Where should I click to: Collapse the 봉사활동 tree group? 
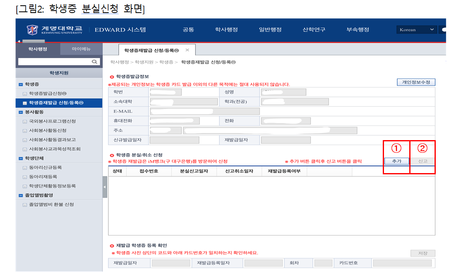tap(20, 112)
